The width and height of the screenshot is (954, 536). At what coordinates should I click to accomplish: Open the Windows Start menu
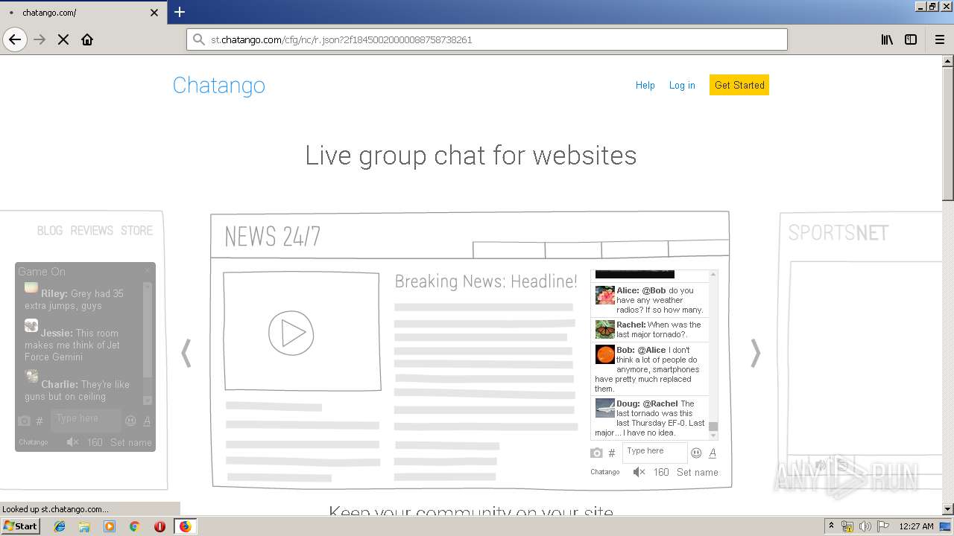pyautogui.click(x=20, y=526)
